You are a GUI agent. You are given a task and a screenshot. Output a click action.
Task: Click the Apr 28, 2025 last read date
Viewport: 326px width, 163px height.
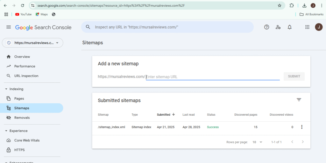coord(191,127)
